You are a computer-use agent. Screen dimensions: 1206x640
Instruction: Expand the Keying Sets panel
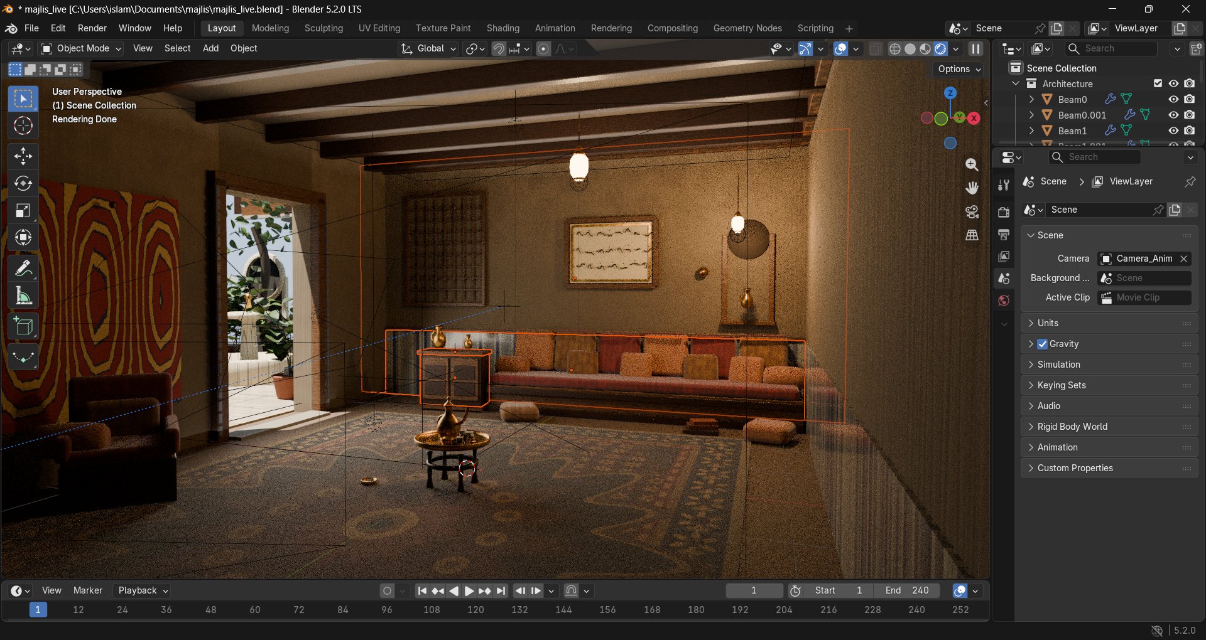point(1110,385)
